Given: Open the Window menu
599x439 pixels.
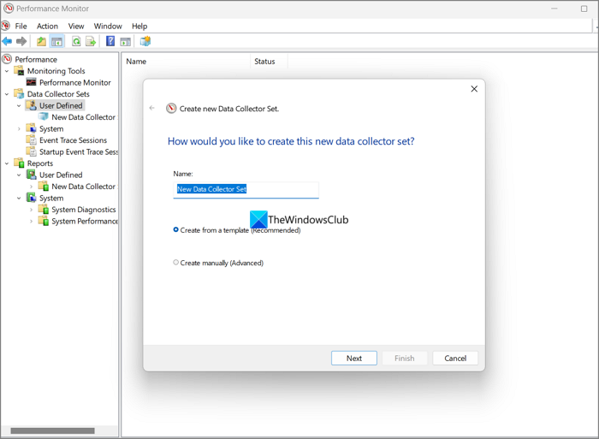Looking at the screenshot, I should (x=108, y=26).
